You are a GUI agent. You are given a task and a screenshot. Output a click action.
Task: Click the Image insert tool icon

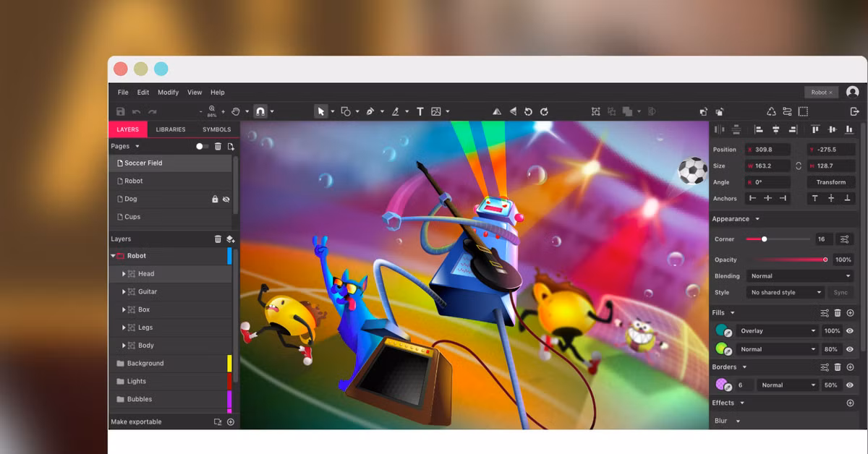point(437,111)
